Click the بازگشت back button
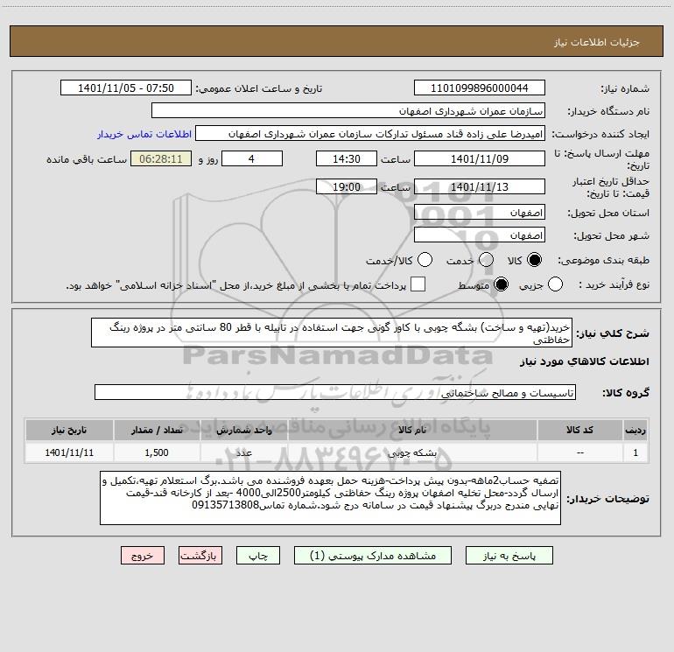The height and width of the screenshot is (652, 674). click(x=200, y=556)
